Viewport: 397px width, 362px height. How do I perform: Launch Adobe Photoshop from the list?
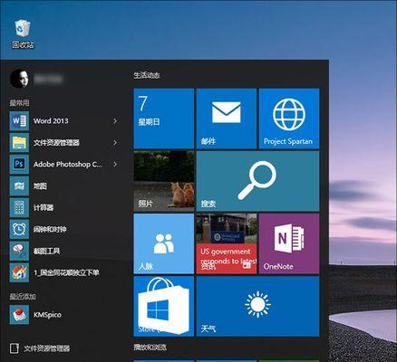[64, 165]
